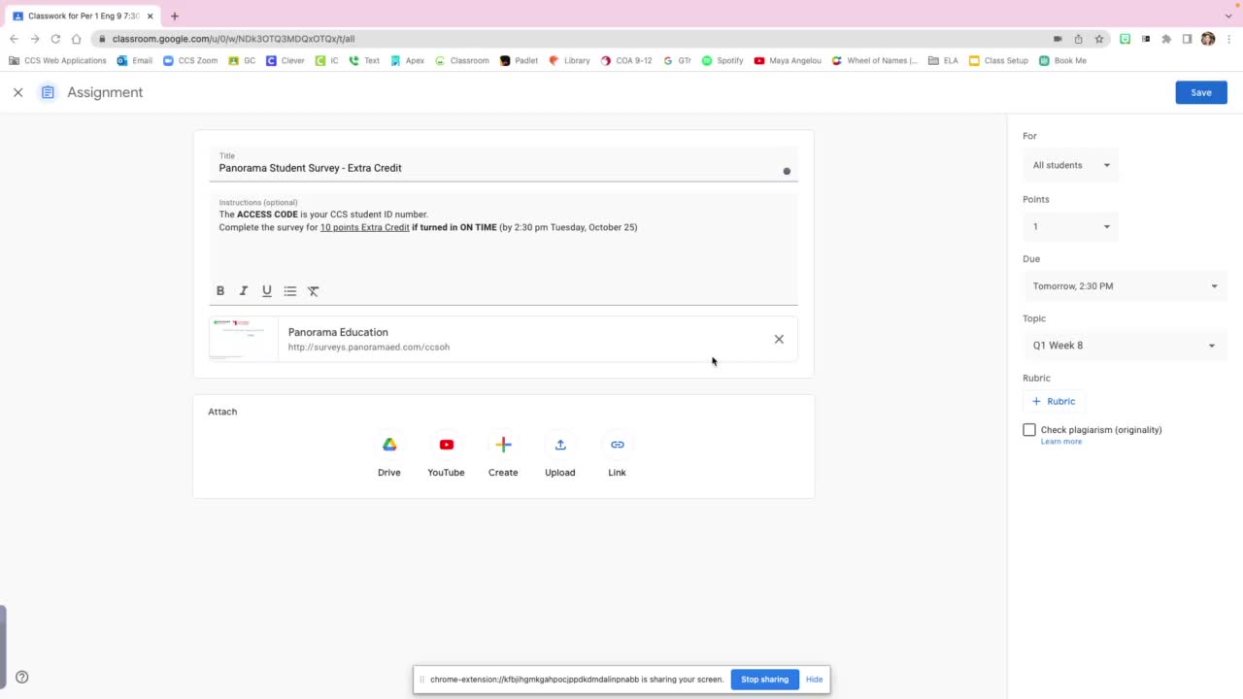Switch to the Classwork browser tab

pyautogui.click(x=78, y=16)
